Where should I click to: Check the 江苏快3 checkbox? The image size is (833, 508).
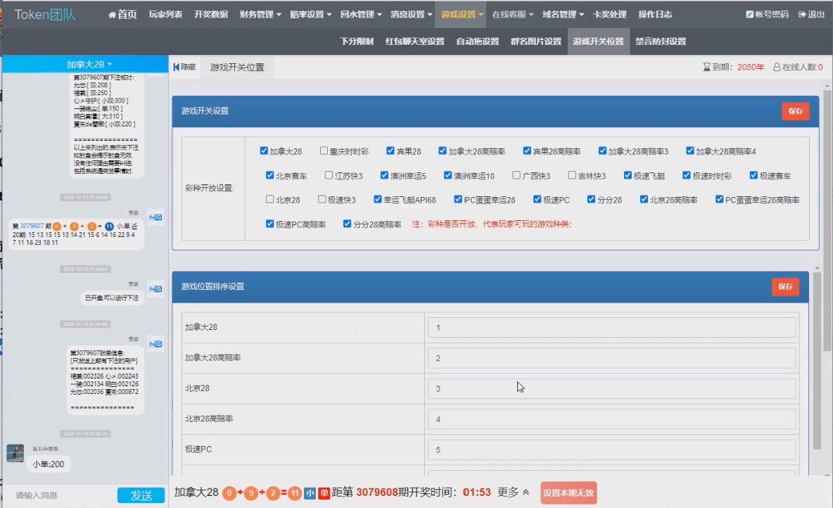[x=329, y=175]
